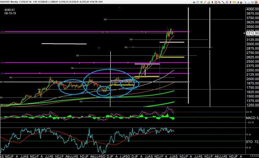This screenshot has width=259, height=158.
Task: Click the circled minus zoom-out icon
Action: click(x=216, y=2)
